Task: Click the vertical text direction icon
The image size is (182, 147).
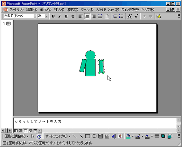Action: pos(106,16)
